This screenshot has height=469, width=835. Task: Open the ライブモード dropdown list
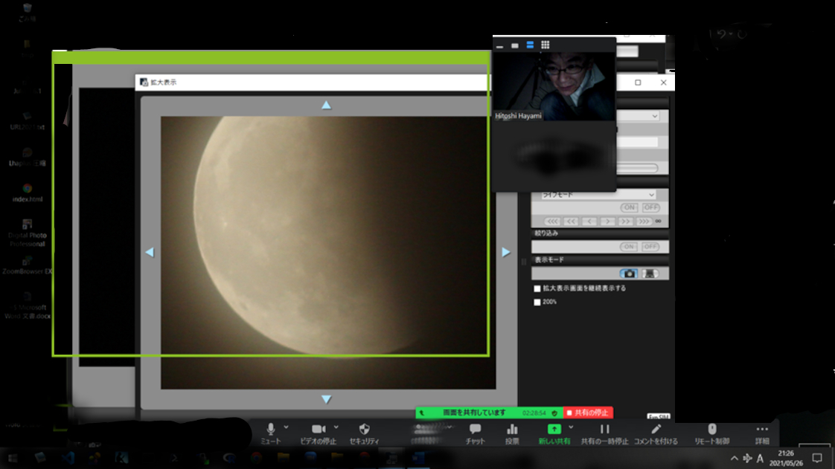tap(651, 195)
